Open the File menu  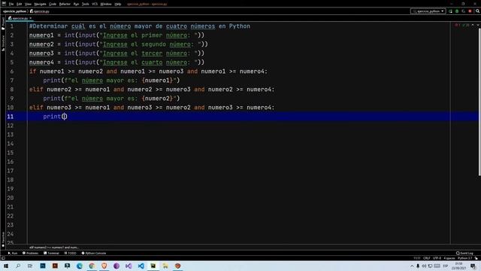[x=11, y=4]
